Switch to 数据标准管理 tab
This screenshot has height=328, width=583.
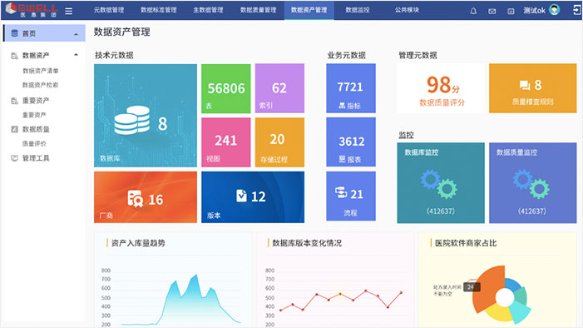coord(158,10)
